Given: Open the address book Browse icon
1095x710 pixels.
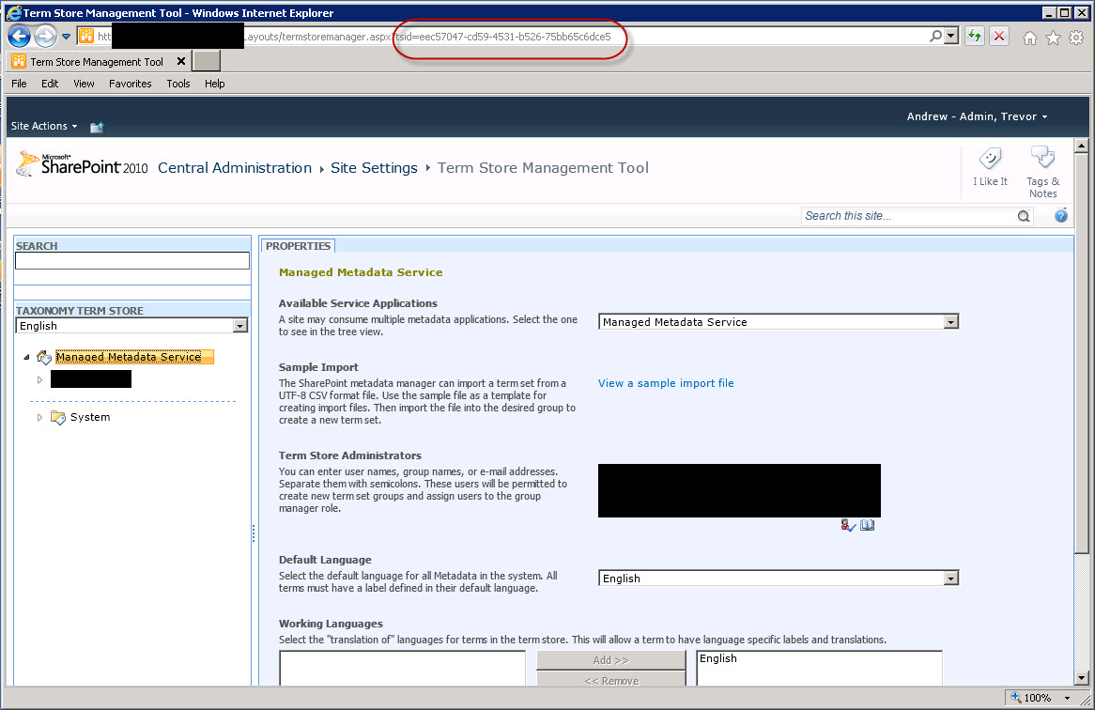Looking at the screenshot, I should point(868,525).
